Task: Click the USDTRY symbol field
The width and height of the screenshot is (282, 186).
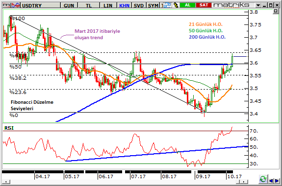Action: point(41,5)
